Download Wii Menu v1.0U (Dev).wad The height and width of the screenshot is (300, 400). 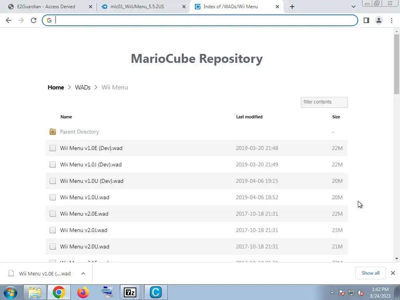[x=91, y=181]
